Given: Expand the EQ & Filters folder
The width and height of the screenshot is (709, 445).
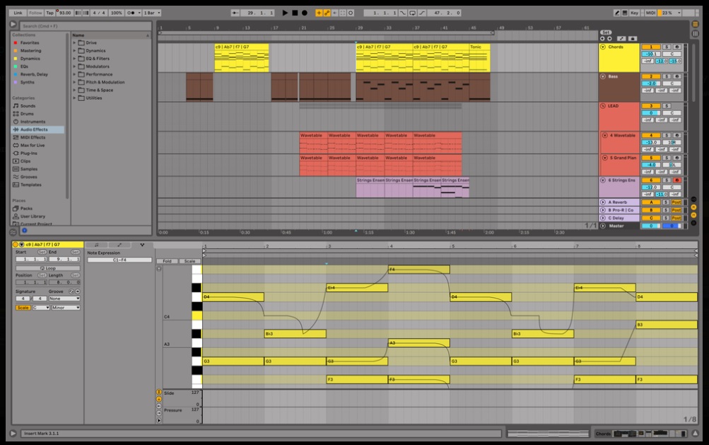Looking at the screenshot, I should coord(75,59).
